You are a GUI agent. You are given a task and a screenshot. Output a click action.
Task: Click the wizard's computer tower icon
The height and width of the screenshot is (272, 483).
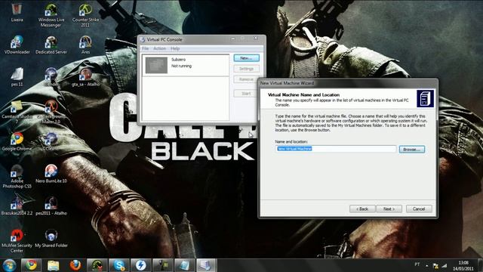tap(425, 98)
